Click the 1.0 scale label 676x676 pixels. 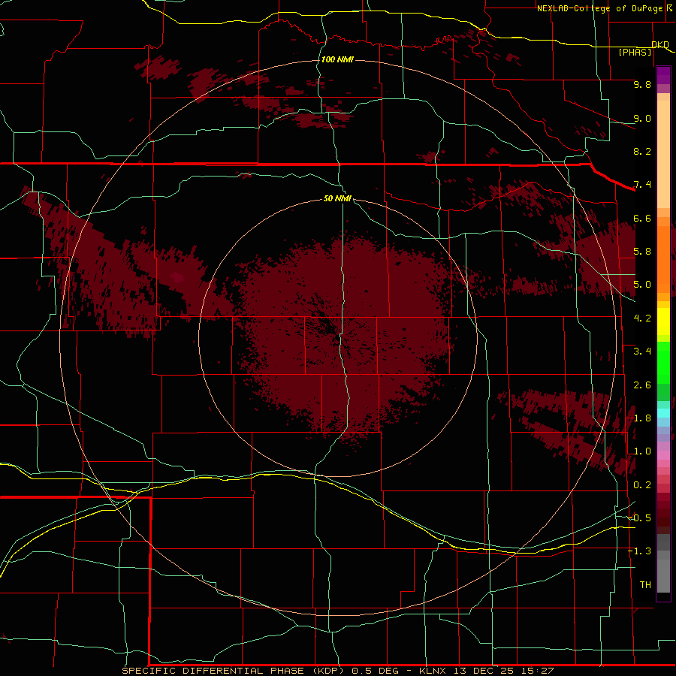(642, 451)
